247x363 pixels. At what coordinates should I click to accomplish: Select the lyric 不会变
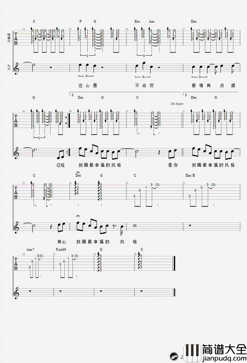(x=144, y=85)
